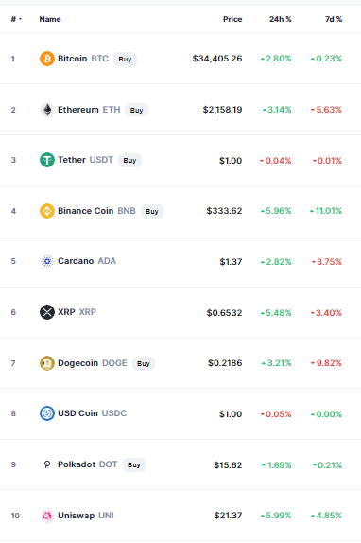Click the Bitcoin orange logo icon

[47, 59]
